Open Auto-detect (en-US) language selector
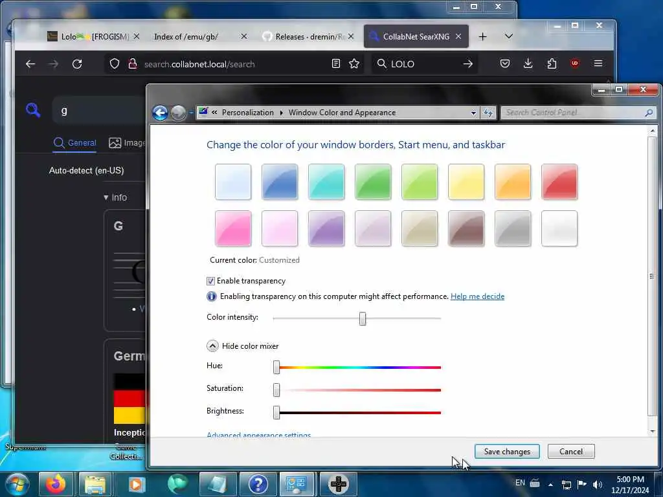This screenshot has height=497, width=663. pos(86,170)
